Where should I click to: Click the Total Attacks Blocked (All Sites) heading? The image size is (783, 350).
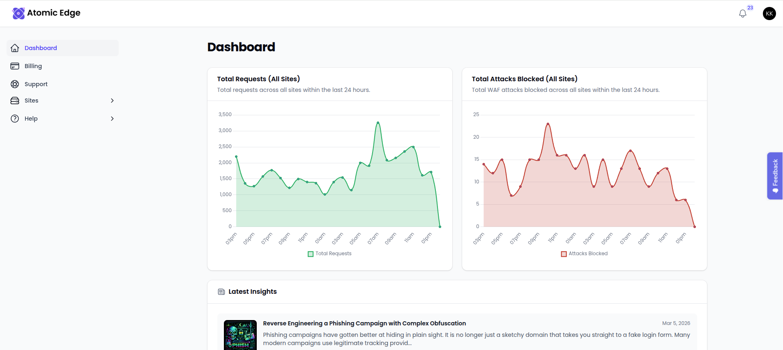pos(525,79)
